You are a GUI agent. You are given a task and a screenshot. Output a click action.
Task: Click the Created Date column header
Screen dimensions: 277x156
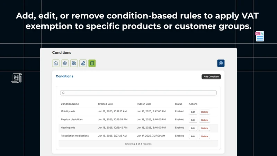tap(105, 104)
